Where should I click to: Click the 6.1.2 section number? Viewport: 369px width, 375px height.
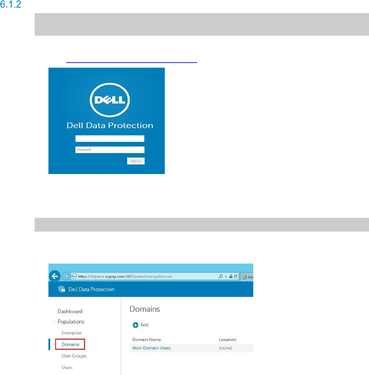(10, 4)
